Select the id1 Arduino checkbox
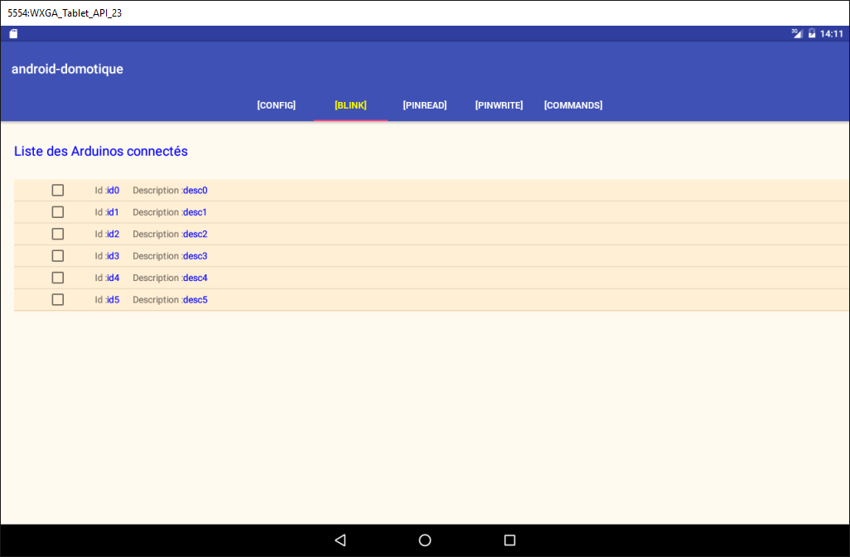The height and width of the screenshot is (557, 850). [58, 212]
